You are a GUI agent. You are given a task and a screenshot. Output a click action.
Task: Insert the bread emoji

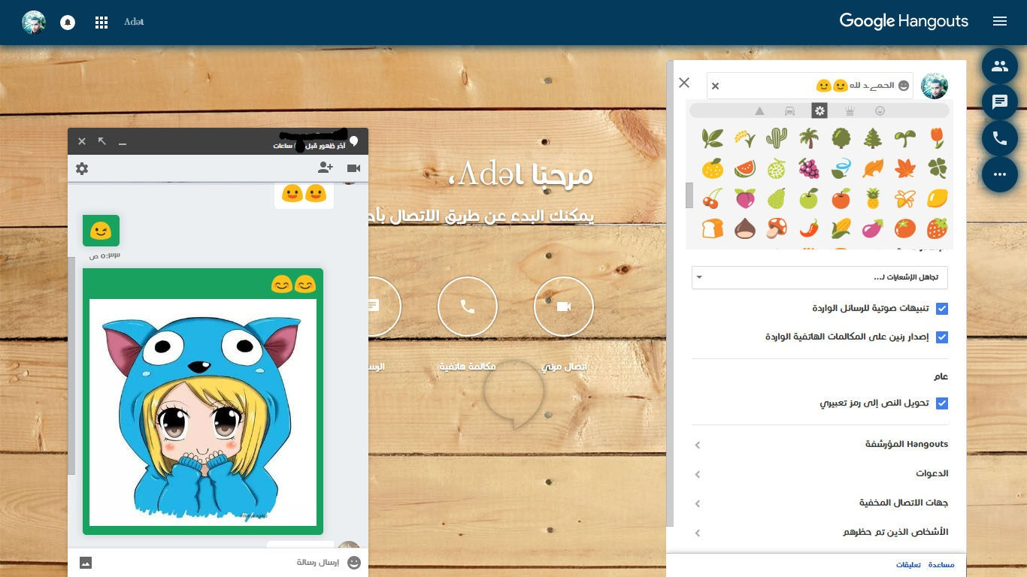click(x=712, y=228)
